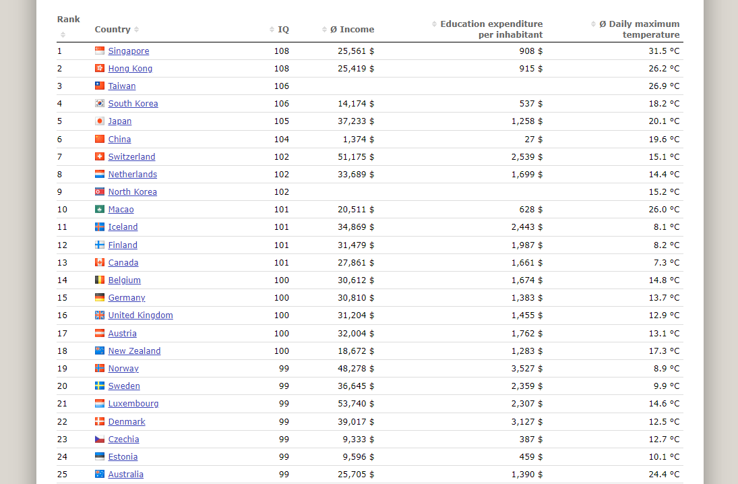Open the Netherlands country link
Image resolution: width=738 pixels, height=484 pixels.
point(133,174)
